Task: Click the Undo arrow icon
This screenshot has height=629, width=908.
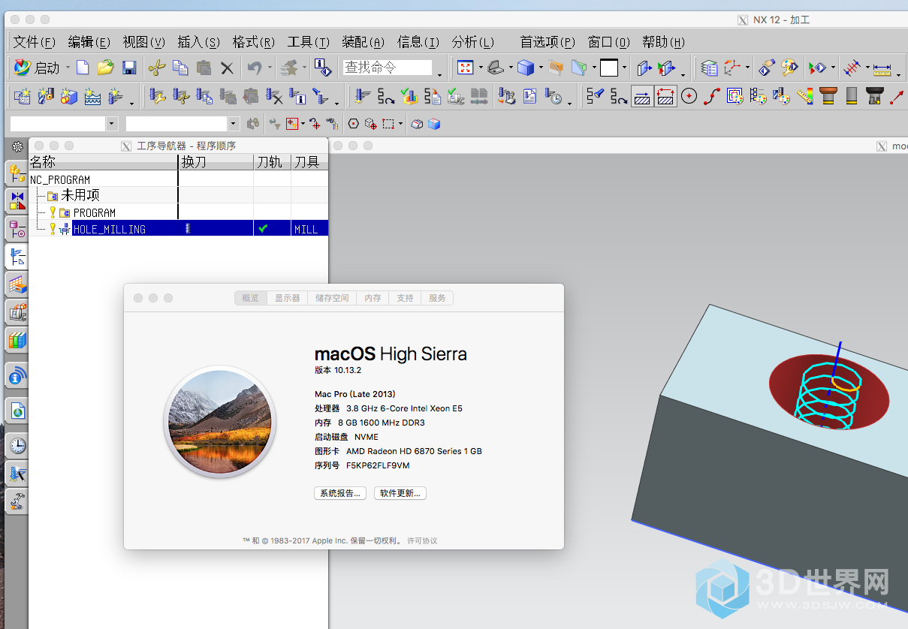Action: point(254,68)
